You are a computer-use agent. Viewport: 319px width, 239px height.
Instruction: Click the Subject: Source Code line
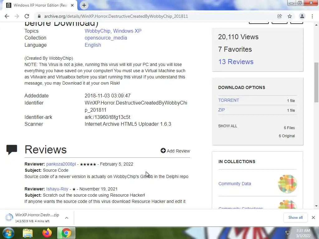pyautogui.click(x=46, y=170)
